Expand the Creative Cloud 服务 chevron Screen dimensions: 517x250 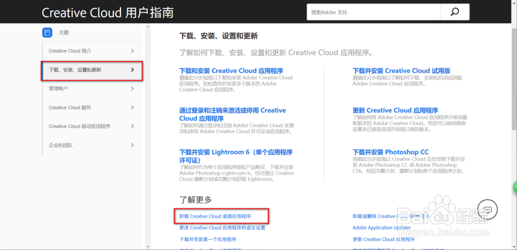point(132,107)
